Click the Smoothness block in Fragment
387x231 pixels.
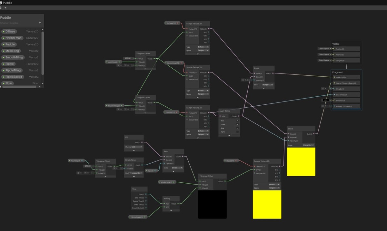click(346, 95)
